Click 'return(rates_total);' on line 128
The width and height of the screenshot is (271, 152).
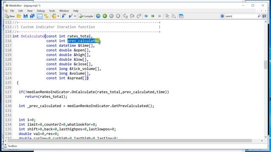pyautogui.click(x=46, y=97)
